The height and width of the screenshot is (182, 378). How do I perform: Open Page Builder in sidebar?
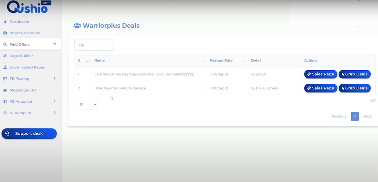[21, 56]
